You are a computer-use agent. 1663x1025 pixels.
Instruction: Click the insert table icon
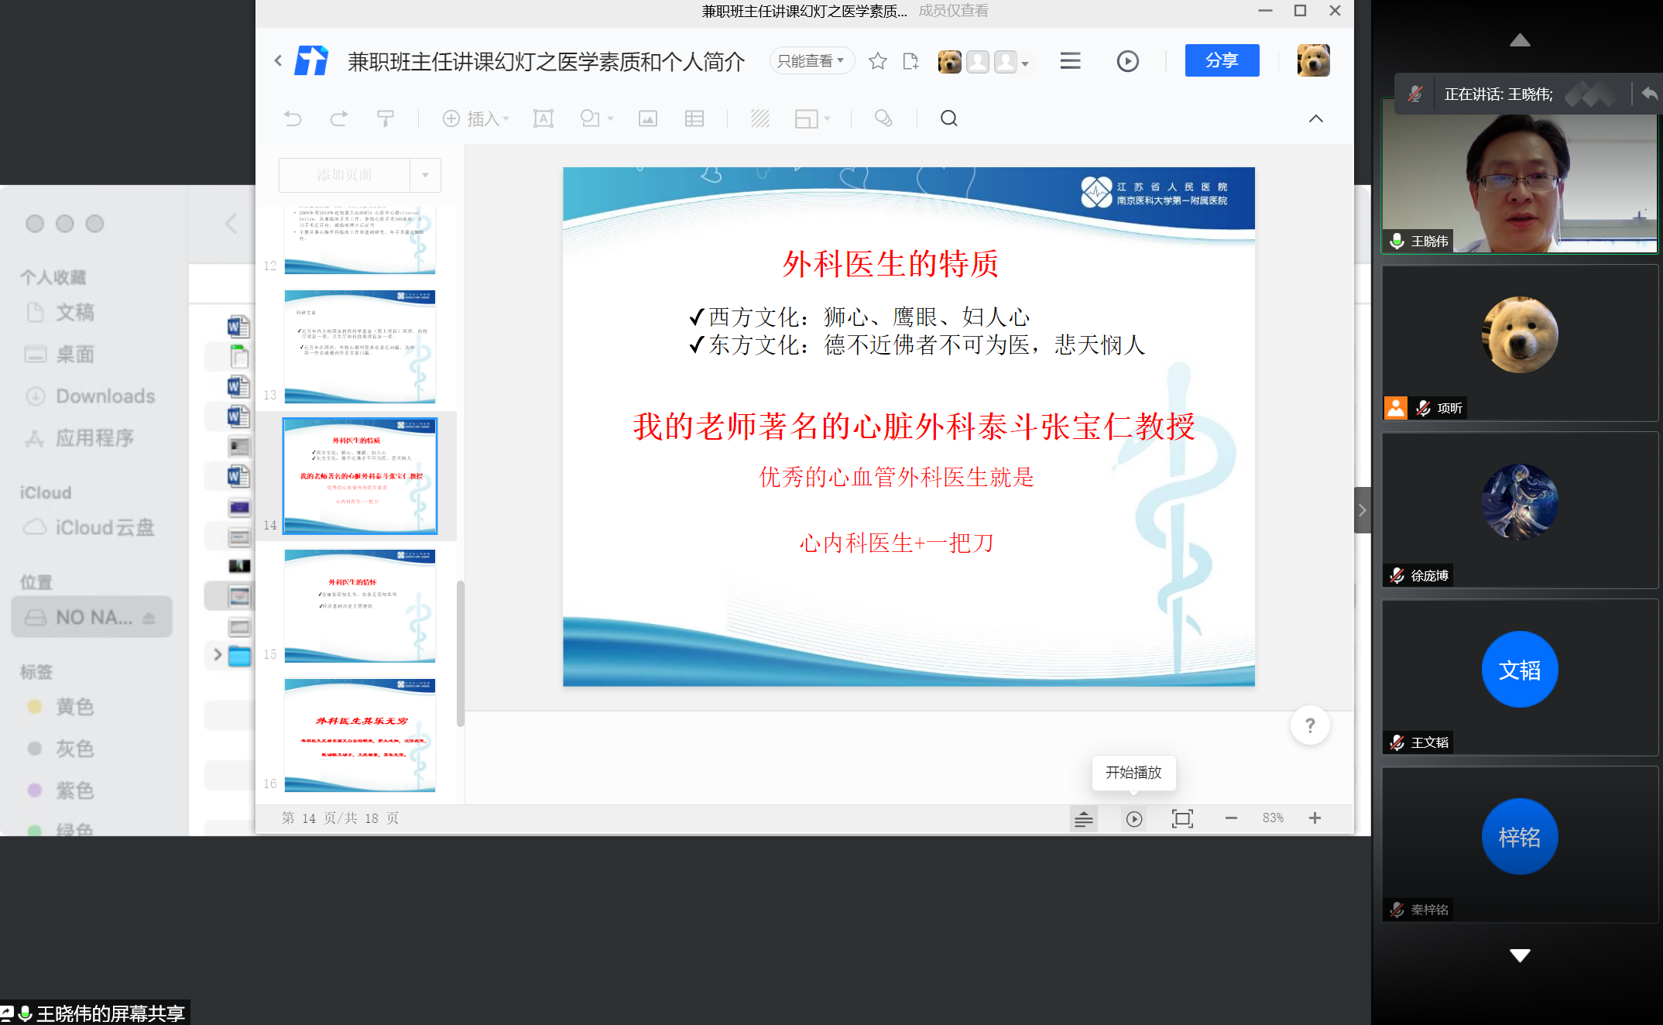(x=694, y=118)
